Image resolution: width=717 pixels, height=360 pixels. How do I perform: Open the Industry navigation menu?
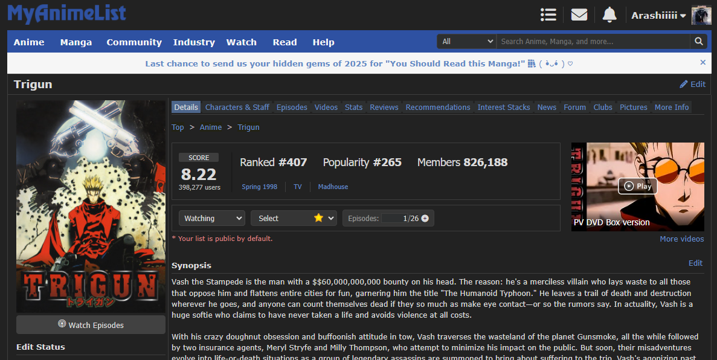click(x=194, y=42)
